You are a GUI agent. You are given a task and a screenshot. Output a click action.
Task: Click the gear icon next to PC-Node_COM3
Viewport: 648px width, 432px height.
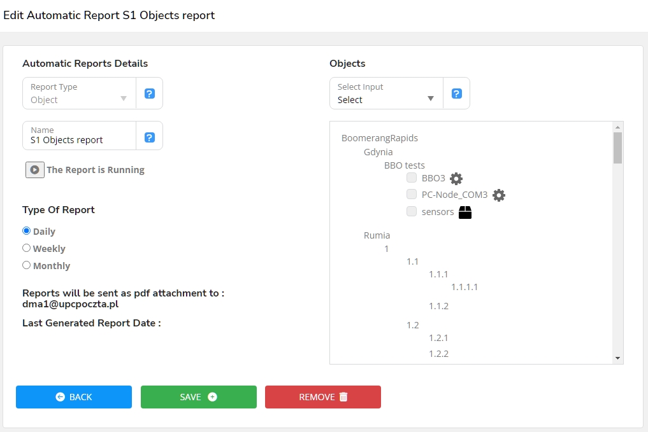(x=499, y=195)
